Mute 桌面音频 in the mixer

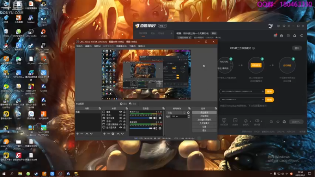pyautogui.click(x=155, y=128)
